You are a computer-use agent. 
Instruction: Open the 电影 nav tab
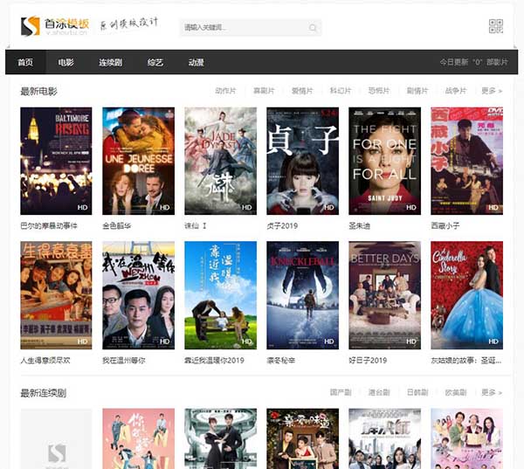(x=65, y=62)
